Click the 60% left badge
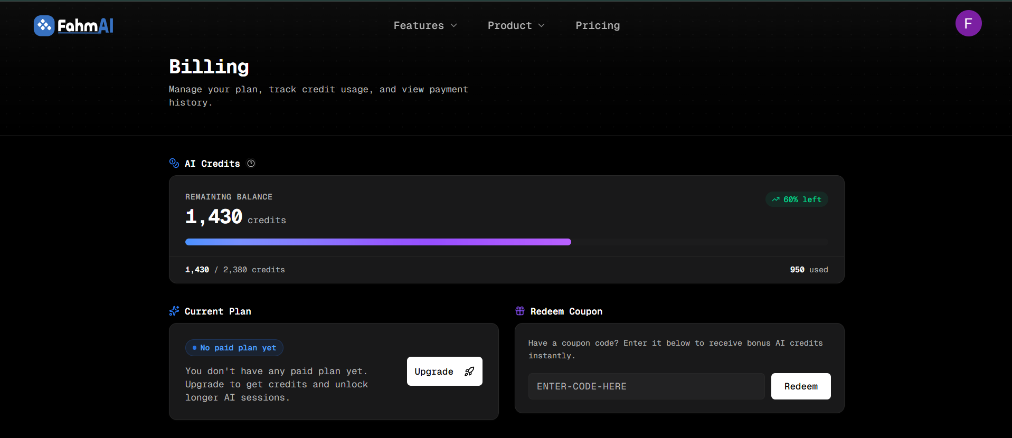Screen dimensions: 1012x438 797,199
